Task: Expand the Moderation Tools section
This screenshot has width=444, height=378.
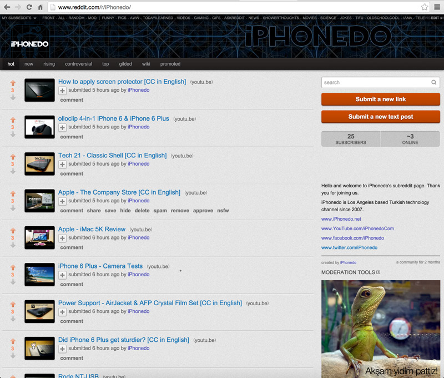Action: 378,272
